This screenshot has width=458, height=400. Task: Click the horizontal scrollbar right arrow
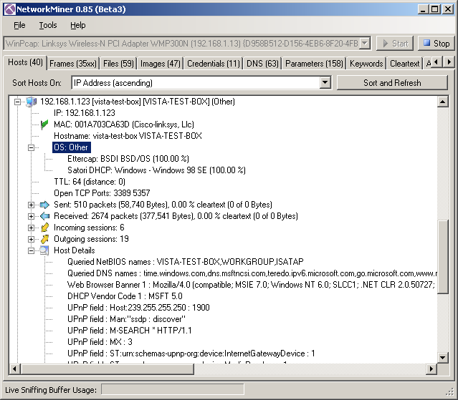(x=431, y=369)
